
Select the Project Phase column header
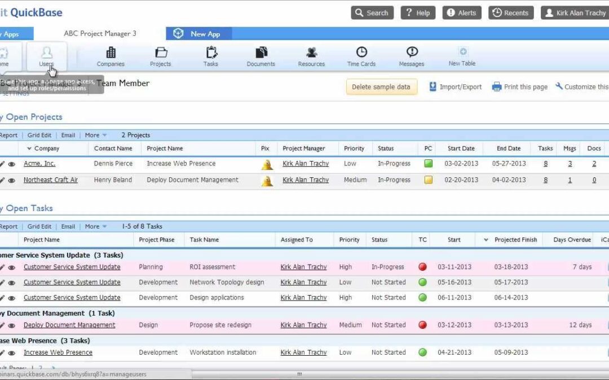(157, 240)
